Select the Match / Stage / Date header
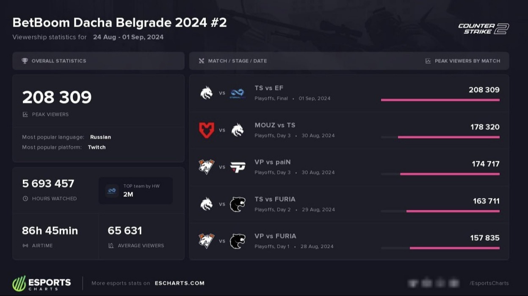The height and width of the screenshot is (296, 528). point(237,61)
